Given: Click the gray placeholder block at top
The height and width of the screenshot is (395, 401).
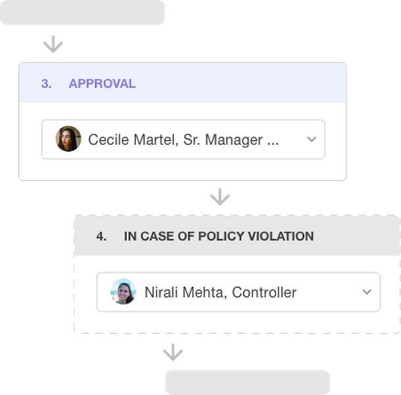Looking at the screenshot, I should pos(82,12).
